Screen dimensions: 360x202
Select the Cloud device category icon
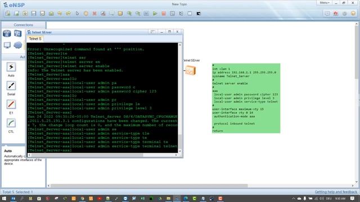17,45
